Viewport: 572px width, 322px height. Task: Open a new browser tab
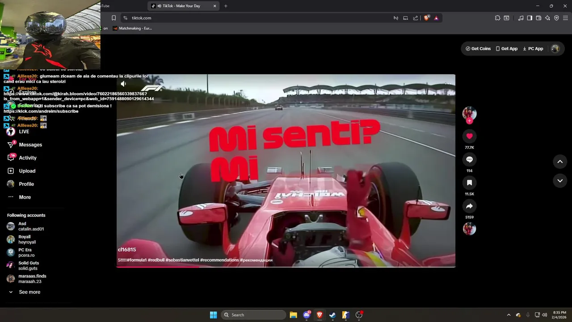(x=226, y=6)
